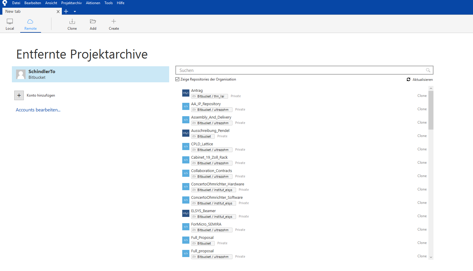Click the ConcertoOhmrichter_Software code icon
Image resolution: width=473 pixels, height=271 pixels.
186,200
